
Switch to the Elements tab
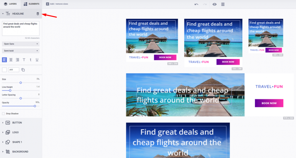pos(32,4)
